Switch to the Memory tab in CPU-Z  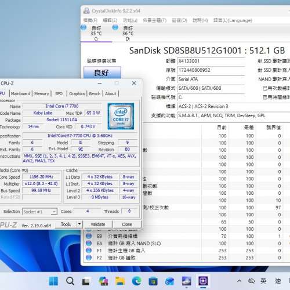coord(42,93)
